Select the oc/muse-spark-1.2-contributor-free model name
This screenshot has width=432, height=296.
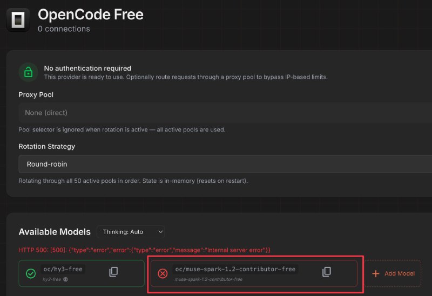(235, 269)
